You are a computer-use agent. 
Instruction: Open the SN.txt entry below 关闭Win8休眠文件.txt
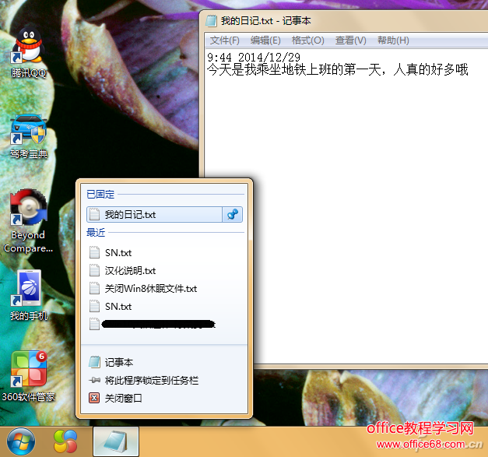(x=164, y=307)
